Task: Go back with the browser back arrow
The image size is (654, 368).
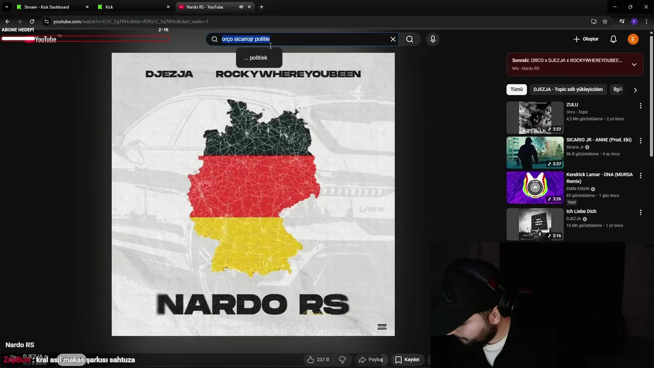Action: click(7, 21)
